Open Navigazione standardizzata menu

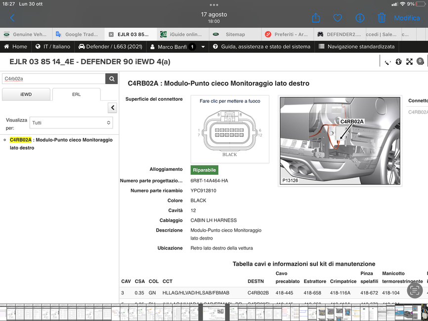tap(357, 46)
